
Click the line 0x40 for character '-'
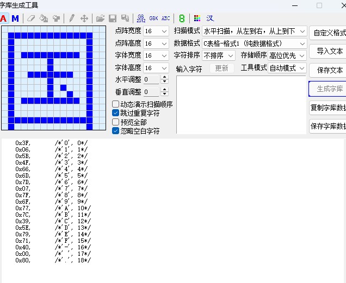53,247
